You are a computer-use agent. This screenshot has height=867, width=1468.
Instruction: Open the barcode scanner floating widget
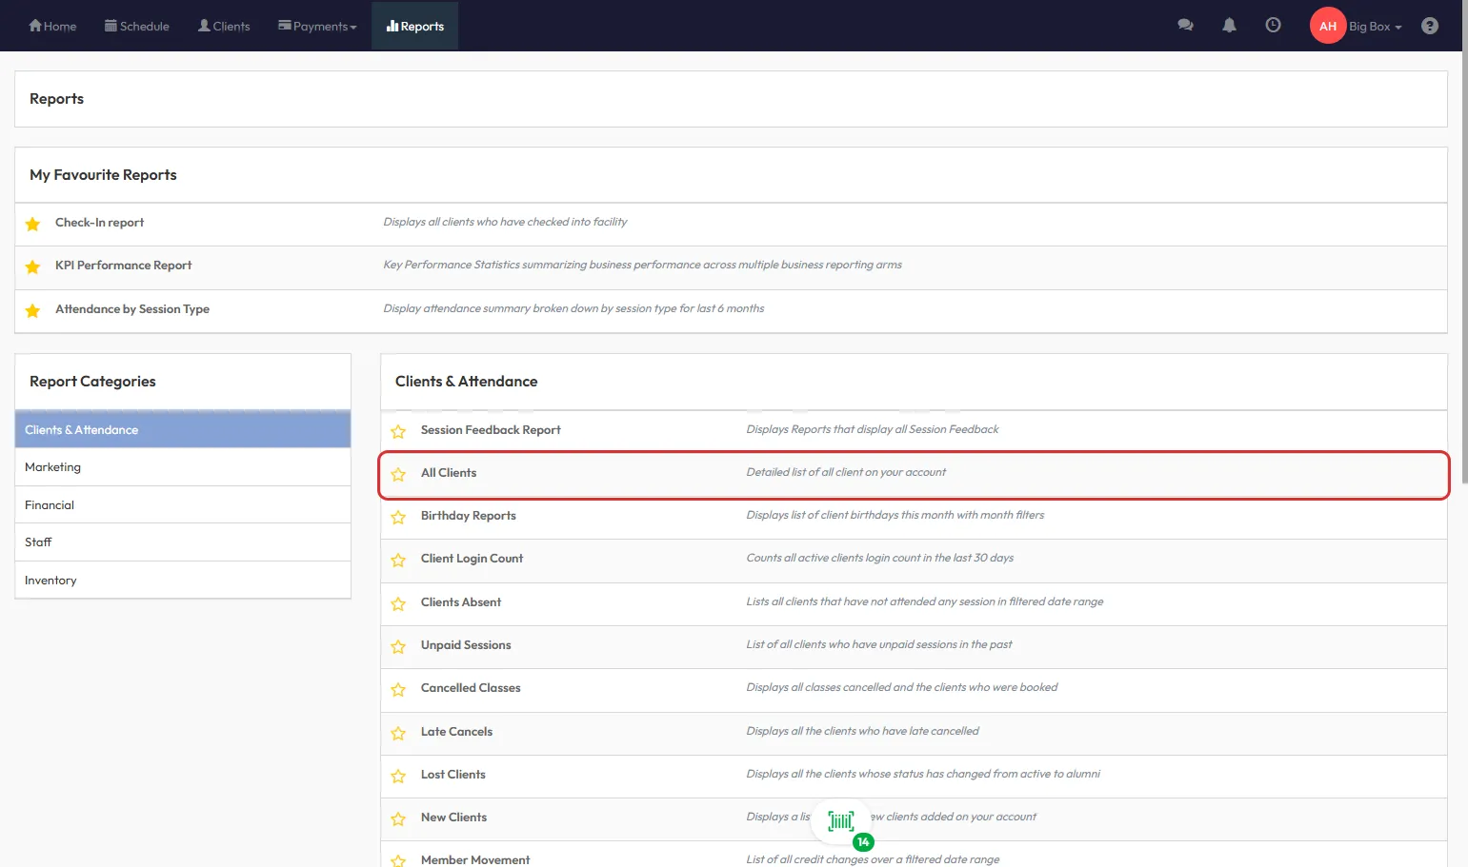pos(841,821)
